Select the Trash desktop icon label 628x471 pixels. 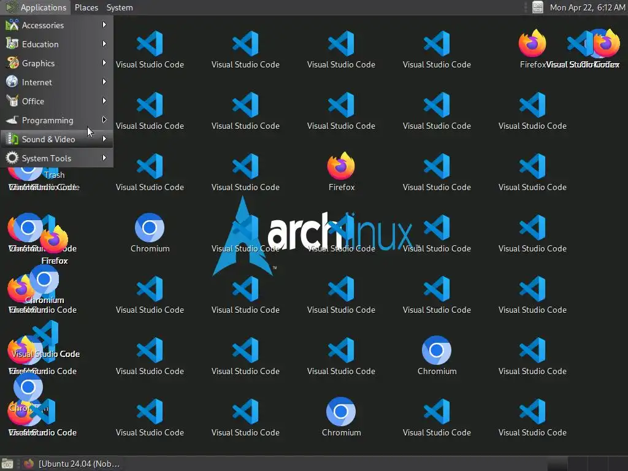[x=55, y=175]
